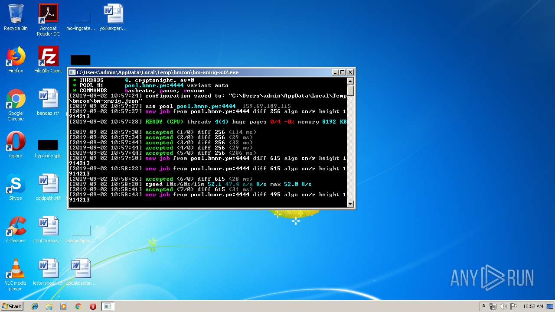Open the coldpath.rtf document

pyautogui.click(x=48, y=187)
